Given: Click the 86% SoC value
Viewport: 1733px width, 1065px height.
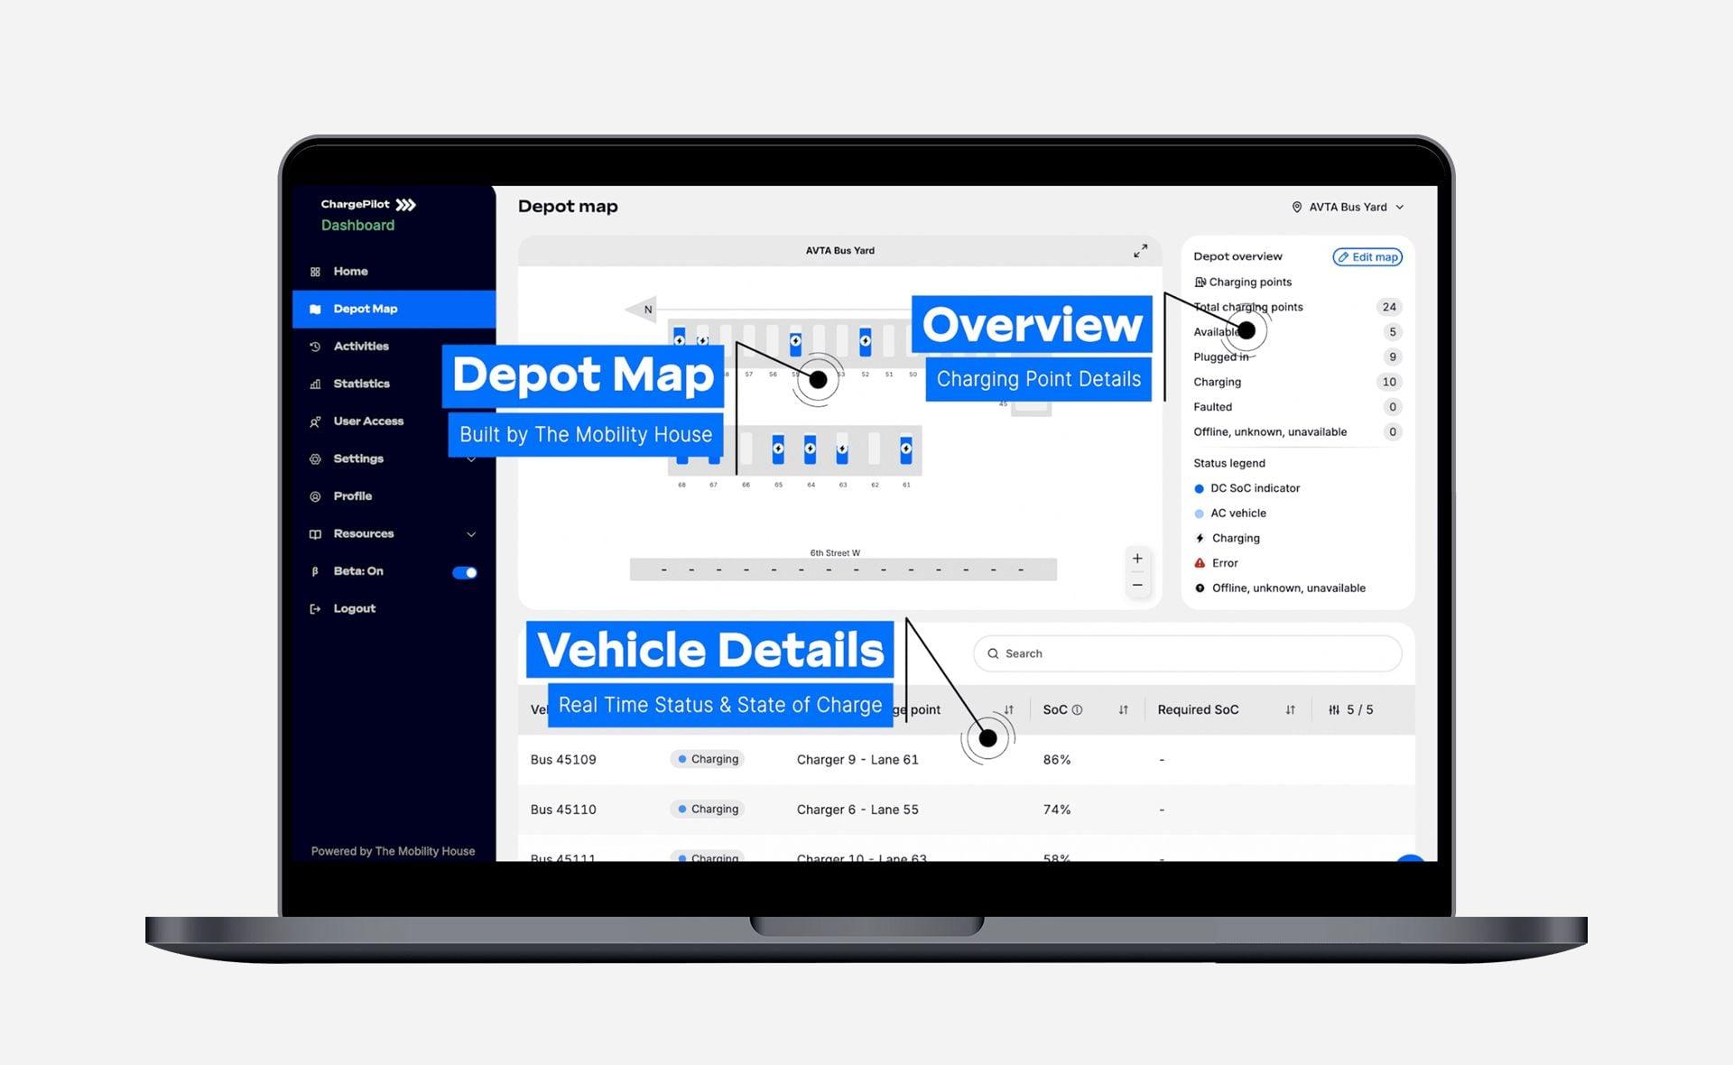Looking at the screenshot, I should pyautogui.click(x=1057, y=760).
